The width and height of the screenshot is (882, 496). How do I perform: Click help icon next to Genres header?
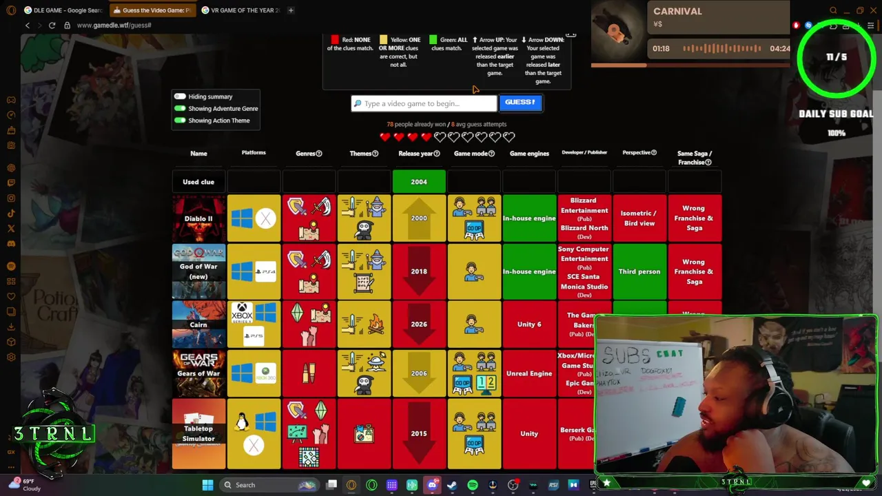(319, 154)
